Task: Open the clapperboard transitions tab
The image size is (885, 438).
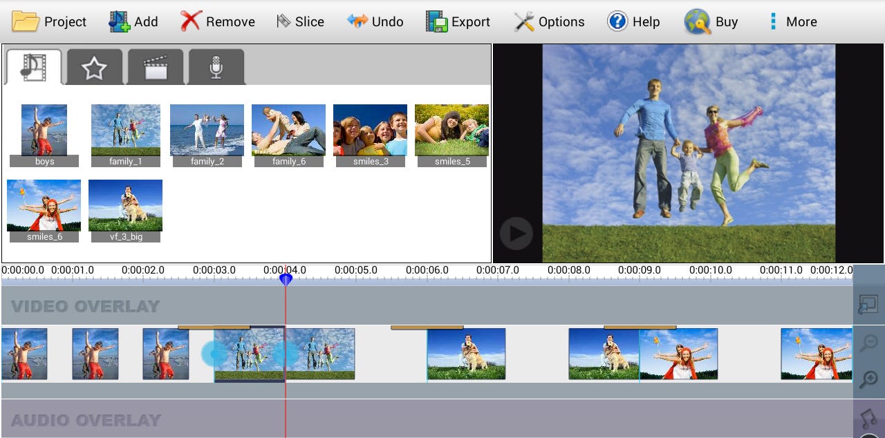Action: pos(156,67)
